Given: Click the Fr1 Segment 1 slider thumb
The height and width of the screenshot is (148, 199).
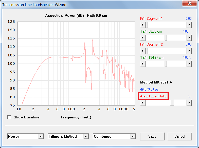Looking at the screenshot, I should tap(147, 25).
